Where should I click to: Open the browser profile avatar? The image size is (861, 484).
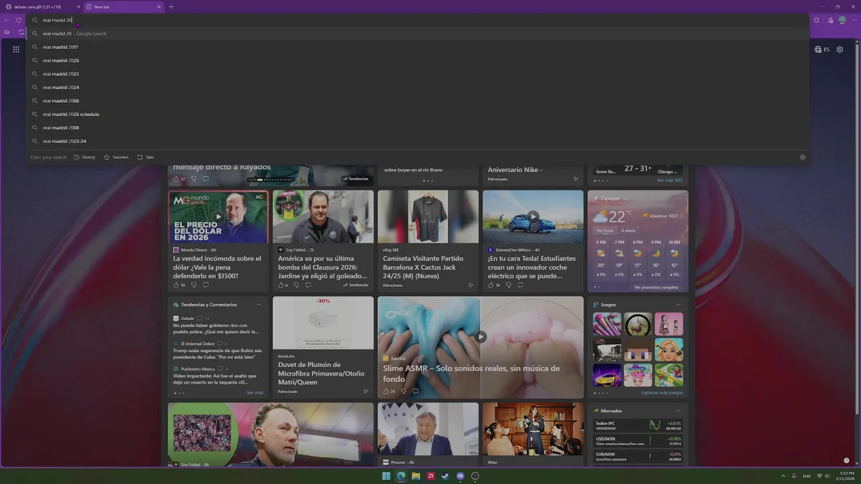pyautogui.click(x=842, y=20)
